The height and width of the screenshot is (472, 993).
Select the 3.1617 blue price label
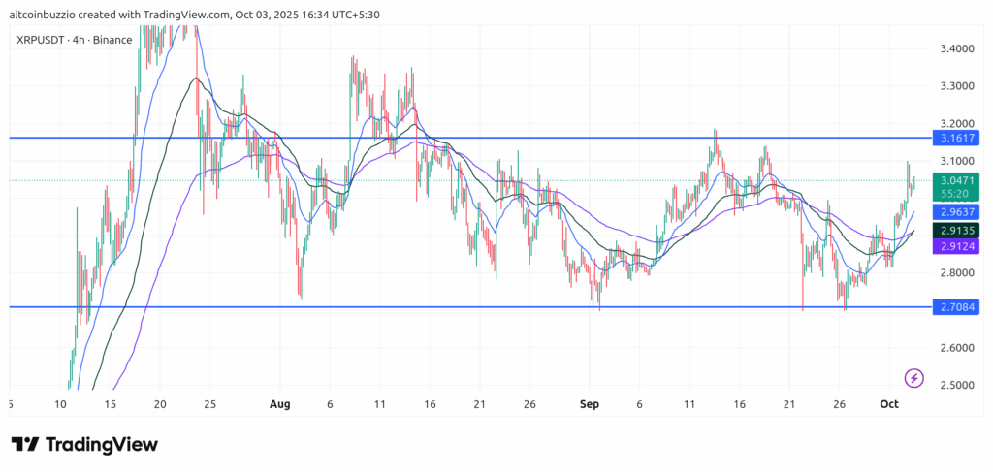coord(956,139)
